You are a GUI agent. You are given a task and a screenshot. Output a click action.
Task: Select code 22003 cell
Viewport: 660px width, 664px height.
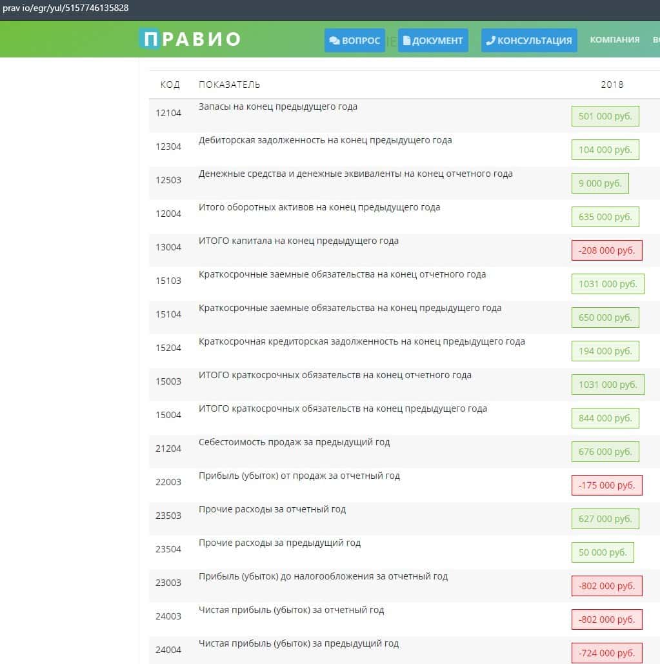point(168,482)
